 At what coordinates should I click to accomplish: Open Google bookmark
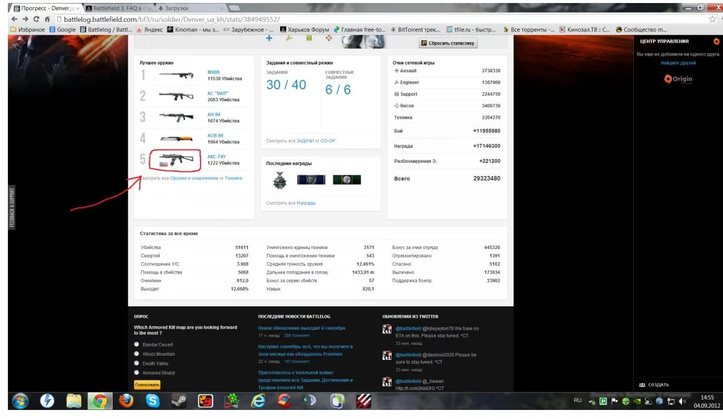pyautogui.click(x=63, y=30)
